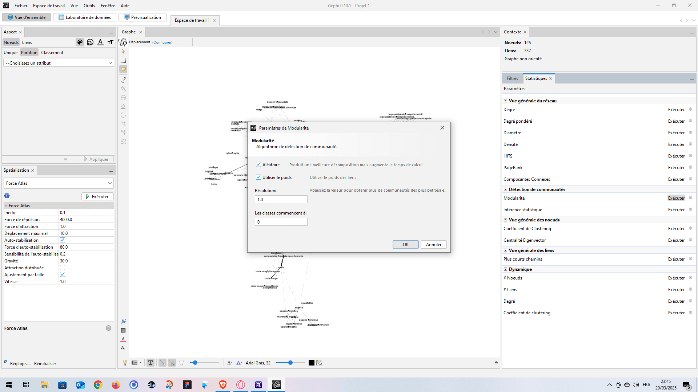This screenshot has height=392, width=698.
Task: Click the label color icon in Aspect
Action: (100, 42)
